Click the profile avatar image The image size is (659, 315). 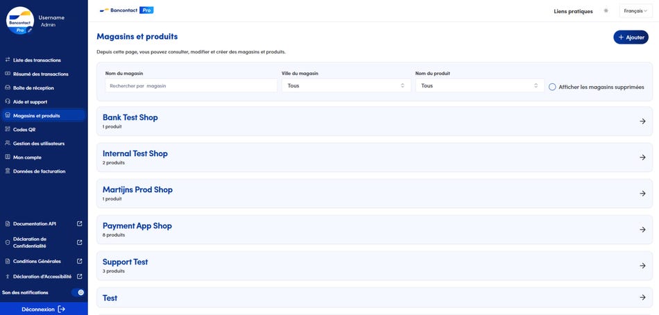coord(19,20)
